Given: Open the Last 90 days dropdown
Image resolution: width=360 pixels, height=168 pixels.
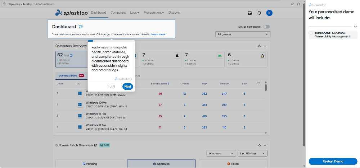Looking at the screenshot, I should [253, 153].
